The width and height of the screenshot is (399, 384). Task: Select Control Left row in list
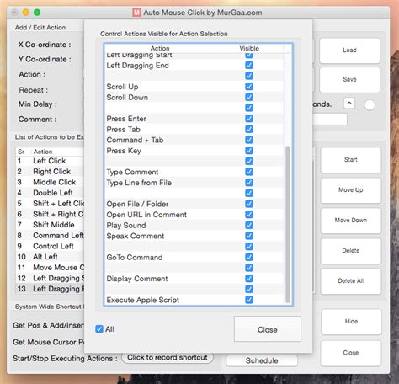tap(50, 246)
